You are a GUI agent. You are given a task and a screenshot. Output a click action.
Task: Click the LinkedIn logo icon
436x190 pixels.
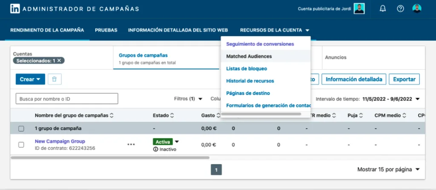click(x=15, y=9)
